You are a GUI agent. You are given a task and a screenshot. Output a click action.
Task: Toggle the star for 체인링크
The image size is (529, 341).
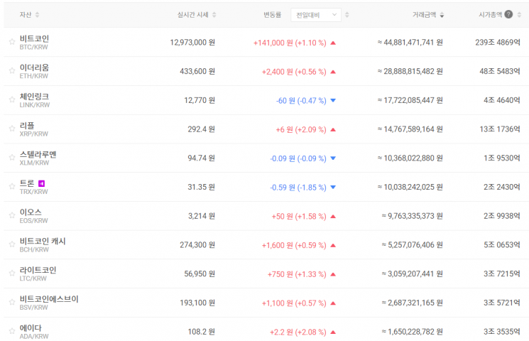tap(12, 99)
